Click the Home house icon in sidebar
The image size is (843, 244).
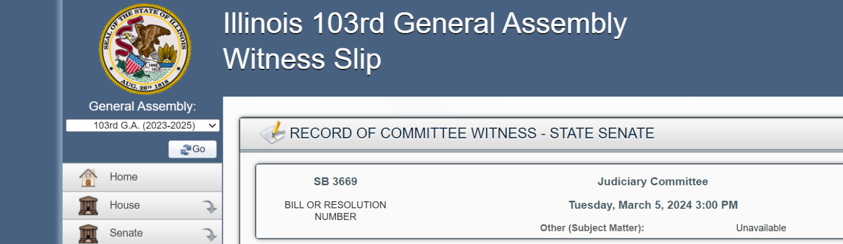tap(88, 177)
